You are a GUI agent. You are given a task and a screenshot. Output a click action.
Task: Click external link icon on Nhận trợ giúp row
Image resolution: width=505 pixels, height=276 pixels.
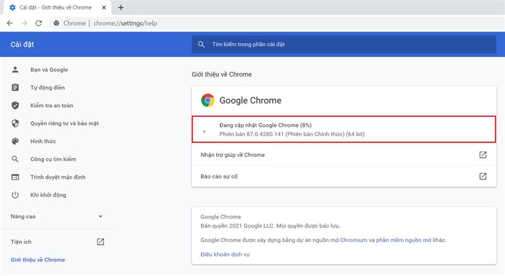[483, 155]
